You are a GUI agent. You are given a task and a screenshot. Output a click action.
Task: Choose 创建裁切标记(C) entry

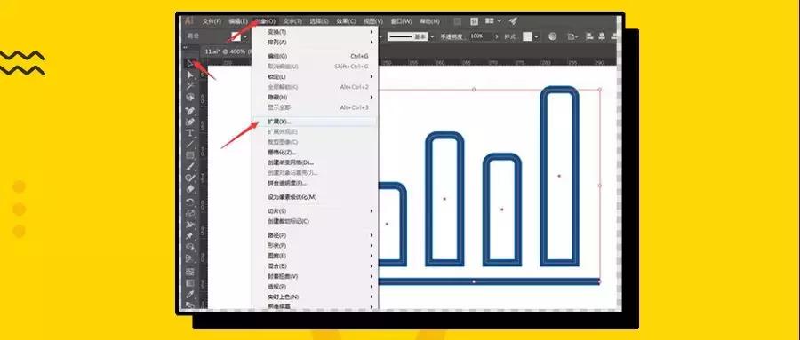tap(315, 221)
